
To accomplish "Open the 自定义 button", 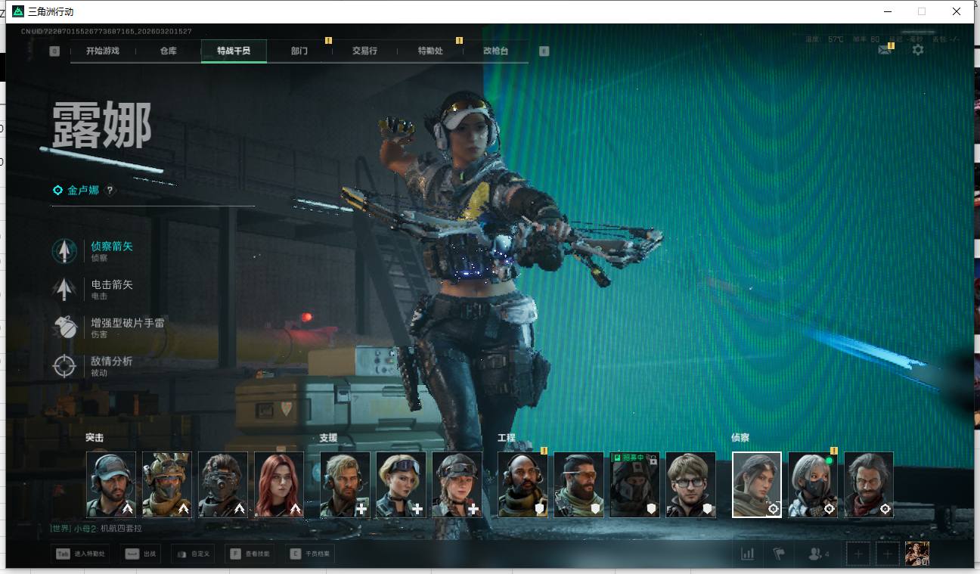I will (192, 554).
